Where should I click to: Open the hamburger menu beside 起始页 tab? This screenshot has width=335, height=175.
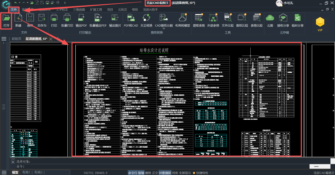tap(4, 39)
